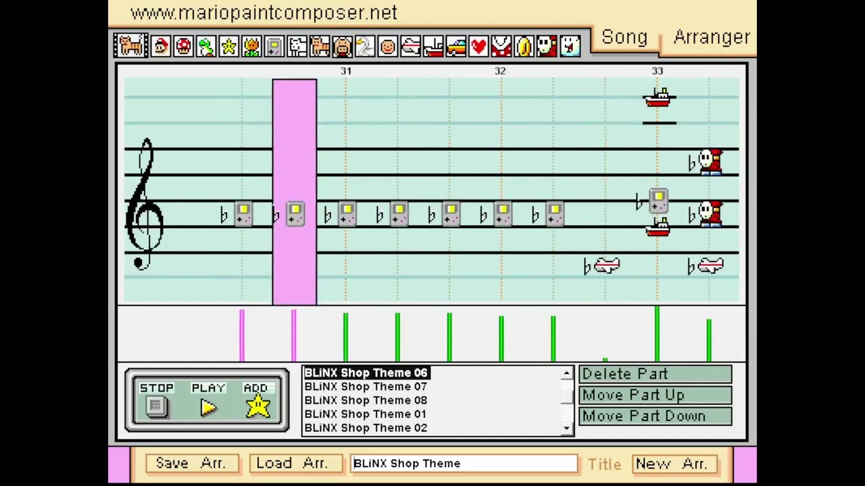Image resolution: width=865 pixels, height=486 pixels.
Task: Select the Car instrument icon
Action: [456, 46]
